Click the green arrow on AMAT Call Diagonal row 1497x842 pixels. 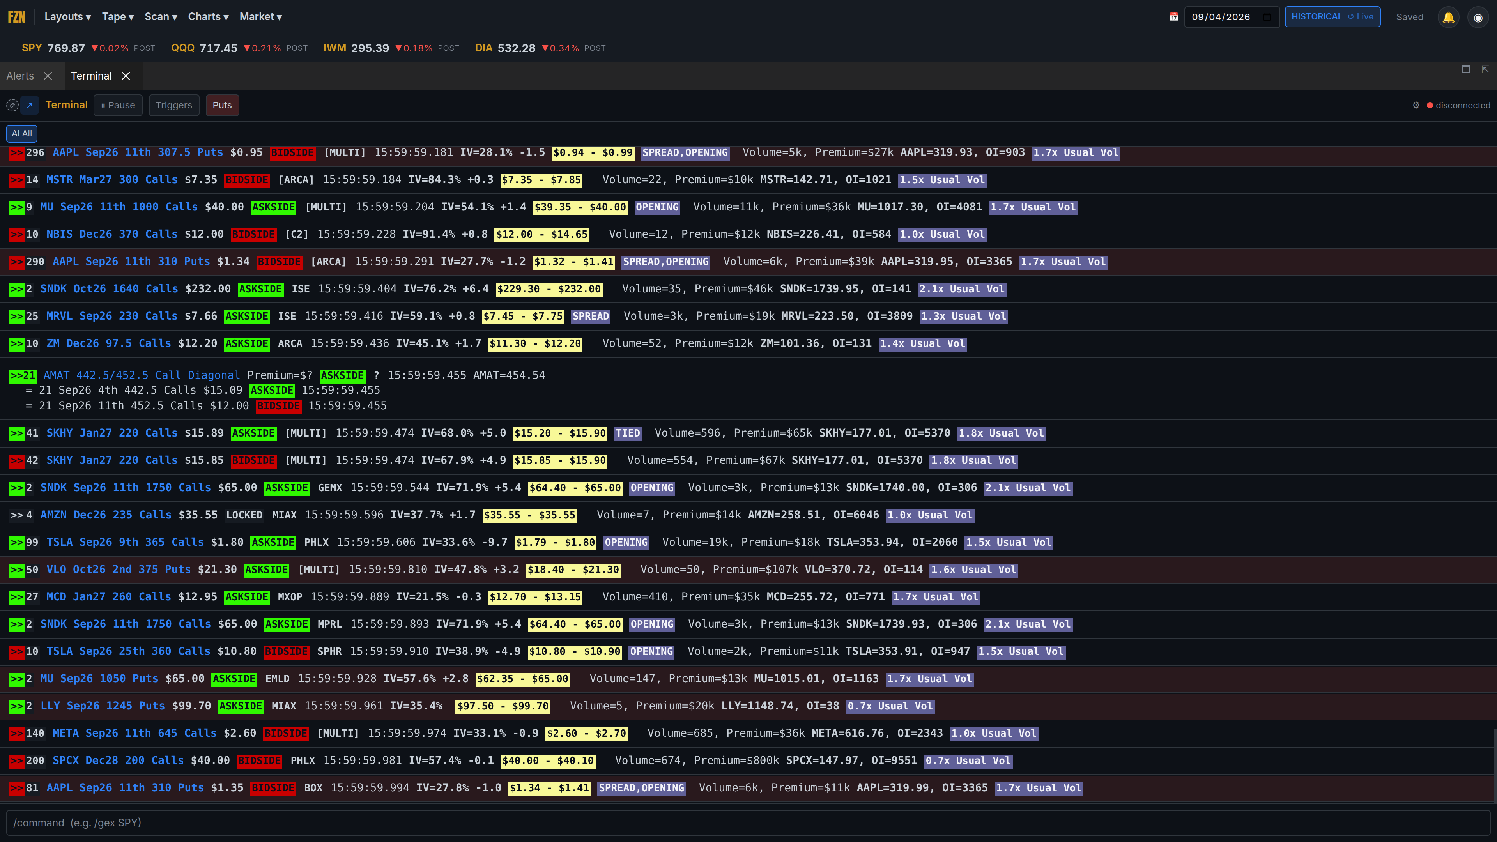[23, 375]
